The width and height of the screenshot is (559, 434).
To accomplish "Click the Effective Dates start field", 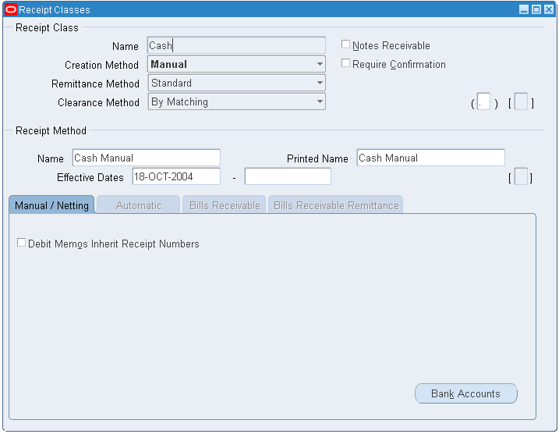I will [176, 177].
